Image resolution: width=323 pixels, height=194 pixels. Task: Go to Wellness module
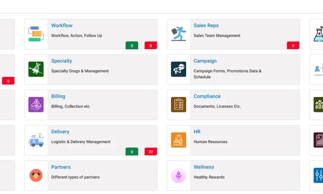coord(204,167)
